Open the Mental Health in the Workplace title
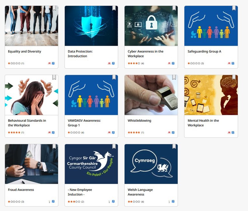The height and width of the screenshot is (211, 248). pyautogui.click(x=203, y=123)
